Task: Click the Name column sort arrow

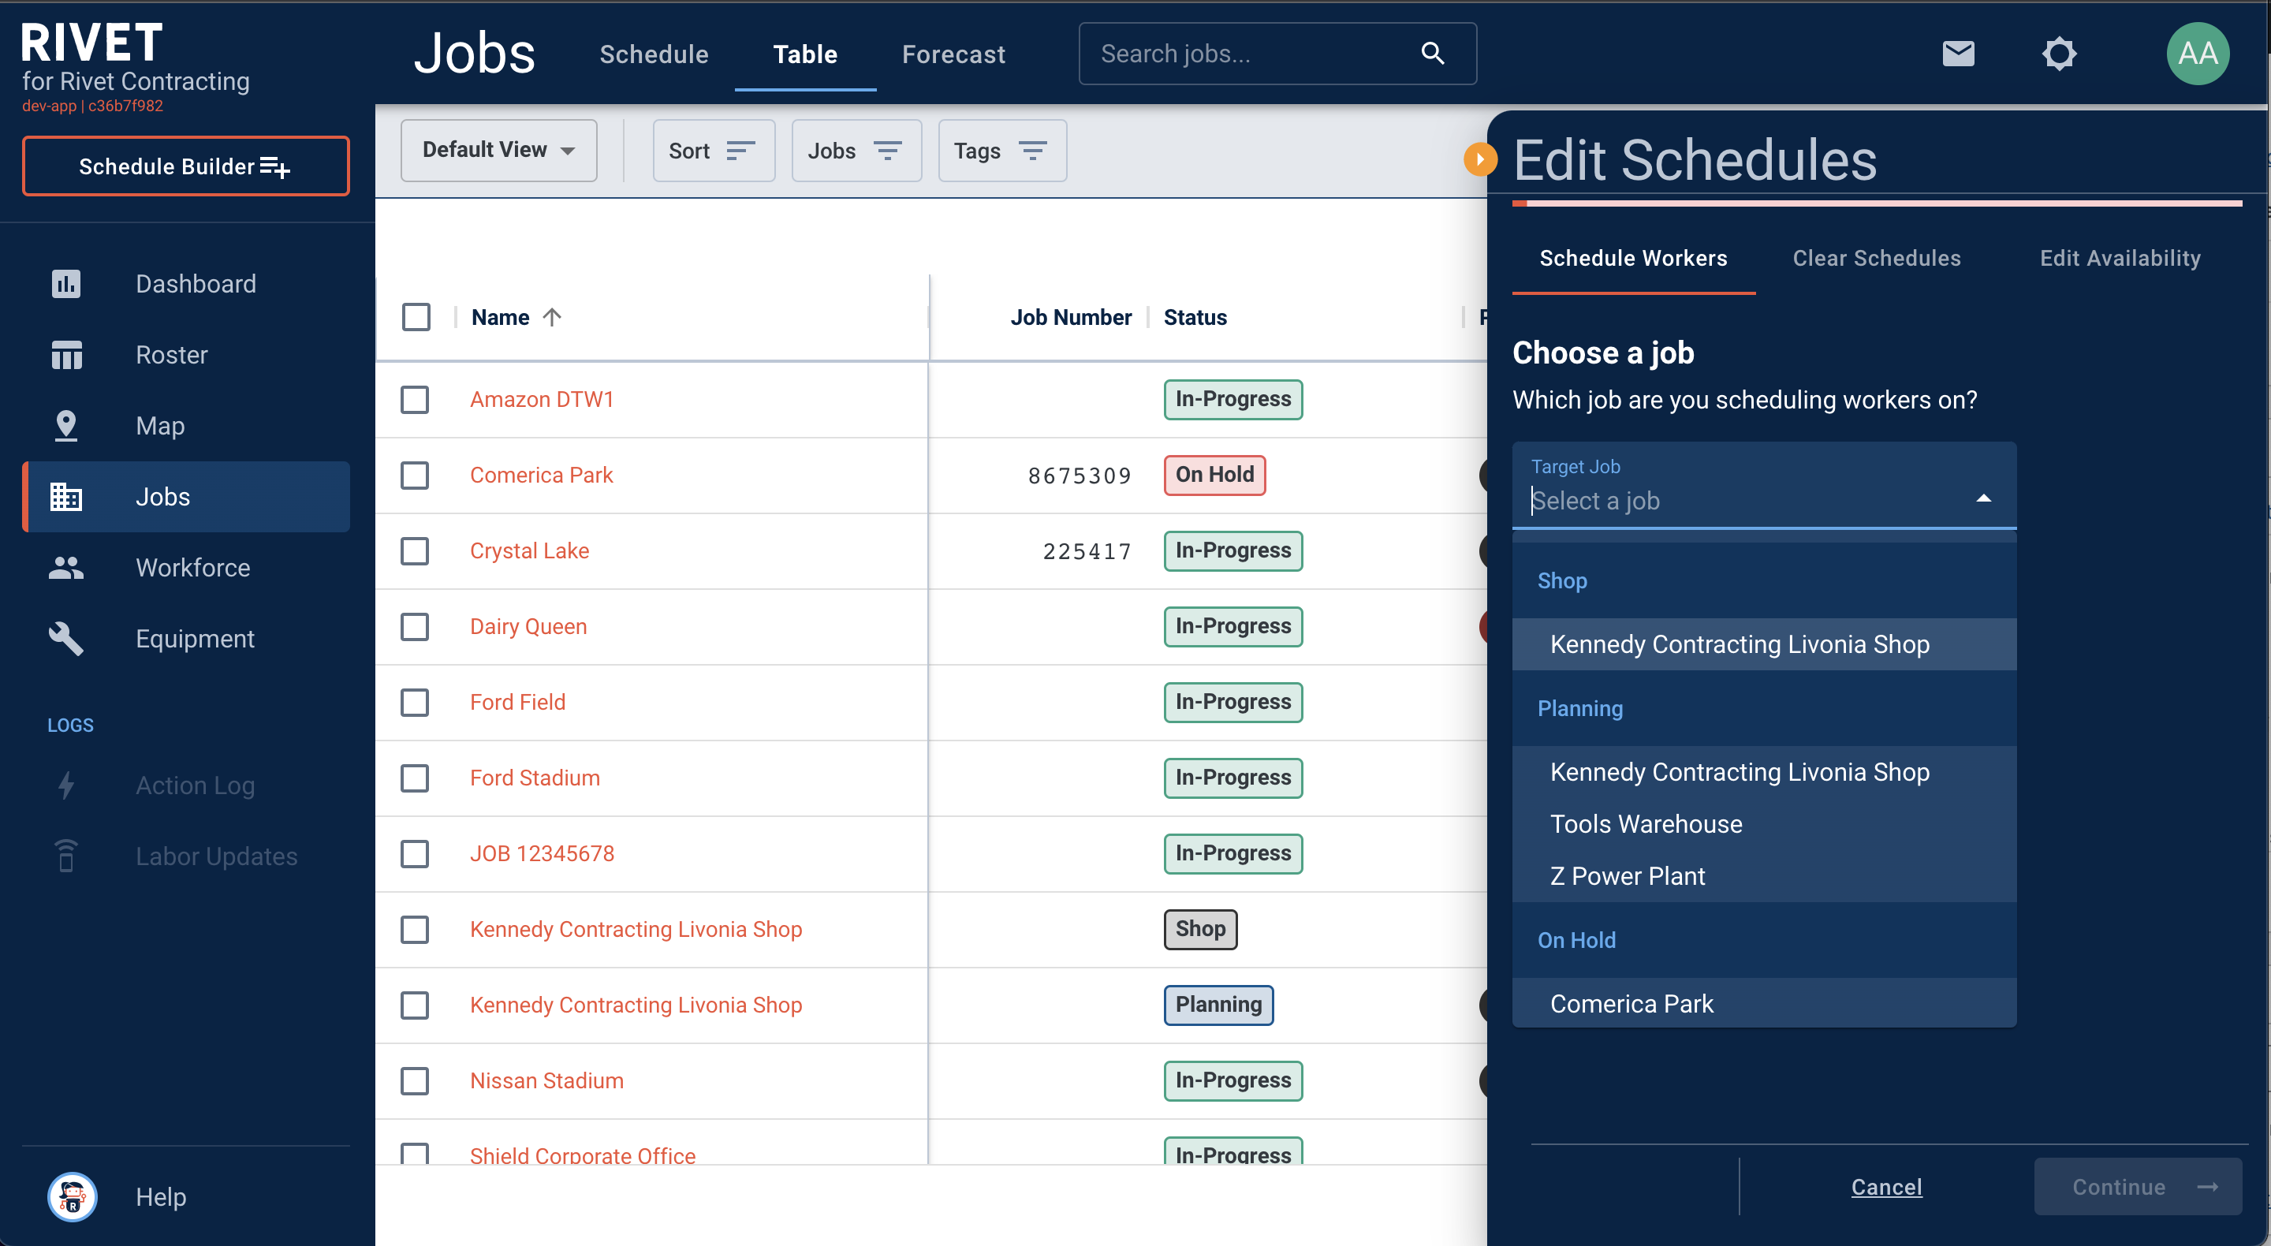Action: pos(552,316)
